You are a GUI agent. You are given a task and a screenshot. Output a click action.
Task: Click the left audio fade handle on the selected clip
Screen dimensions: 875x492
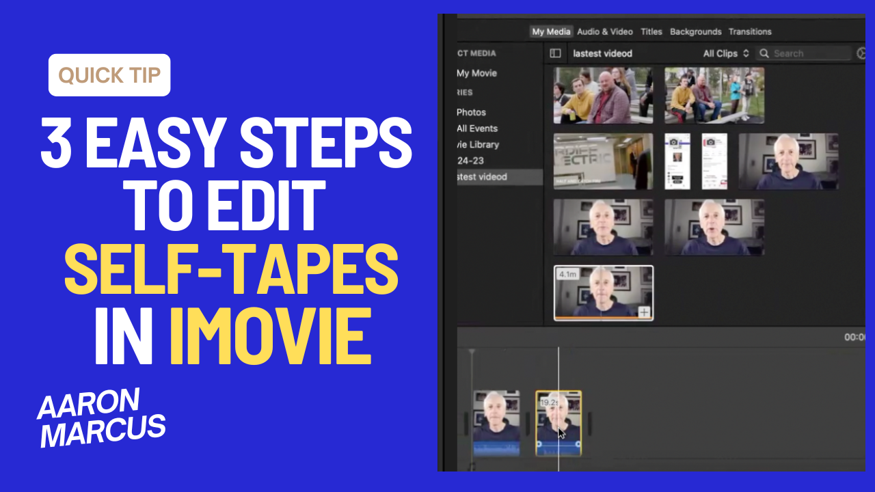539,444
